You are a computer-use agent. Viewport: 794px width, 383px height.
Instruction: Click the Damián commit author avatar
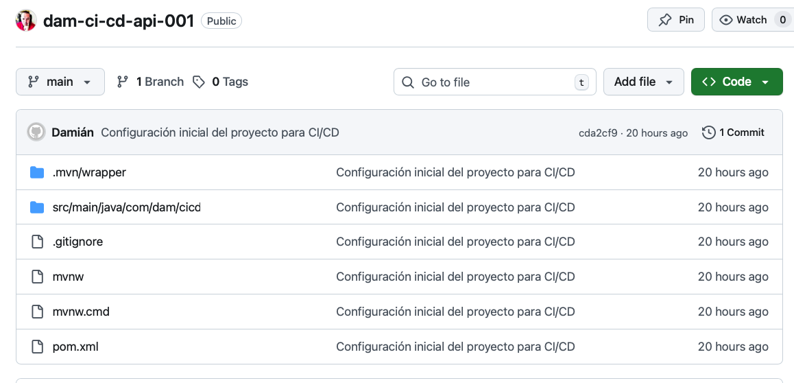(36, 132)
